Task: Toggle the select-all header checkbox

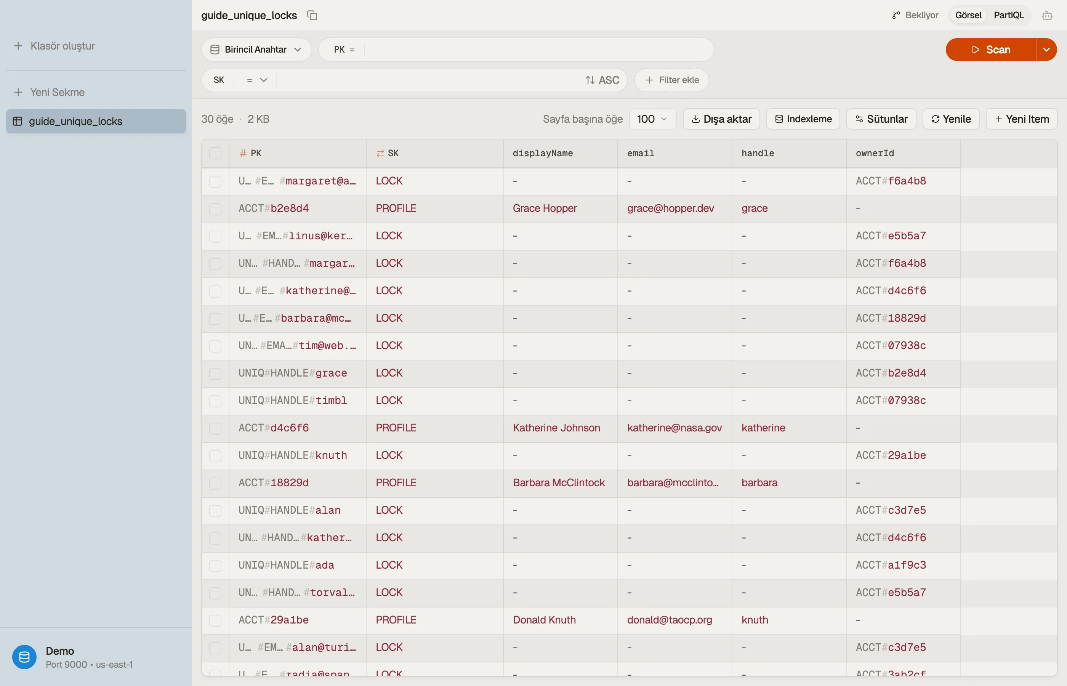Action: (215, 153)
